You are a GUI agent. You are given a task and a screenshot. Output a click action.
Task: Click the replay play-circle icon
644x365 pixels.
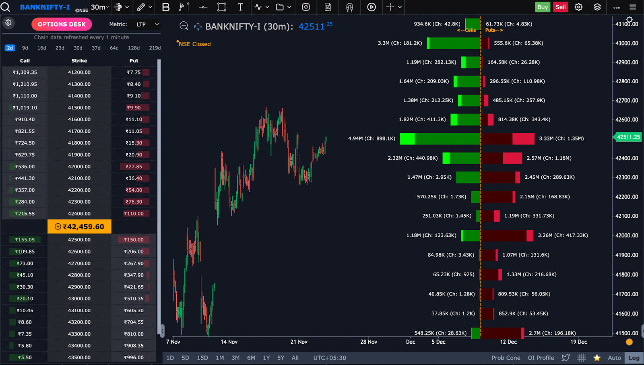pos(372,7)
